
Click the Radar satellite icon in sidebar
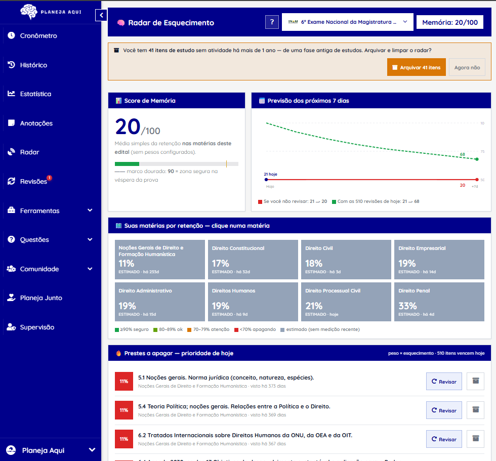tap(11, 152)
